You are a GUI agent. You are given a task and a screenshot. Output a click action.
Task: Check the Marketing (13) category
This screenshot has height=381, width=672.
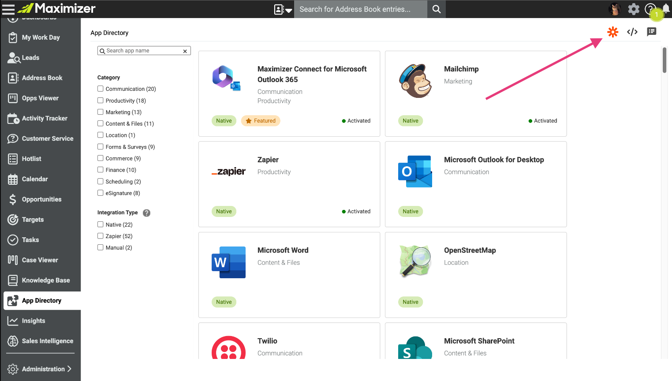(x=101, y=112)
